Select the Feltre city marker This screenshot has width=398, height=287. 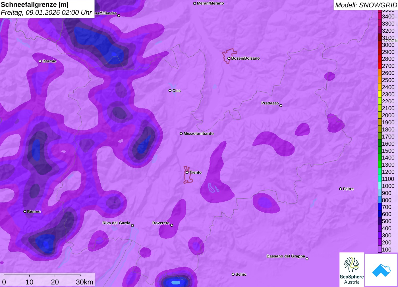coord(341,189)
